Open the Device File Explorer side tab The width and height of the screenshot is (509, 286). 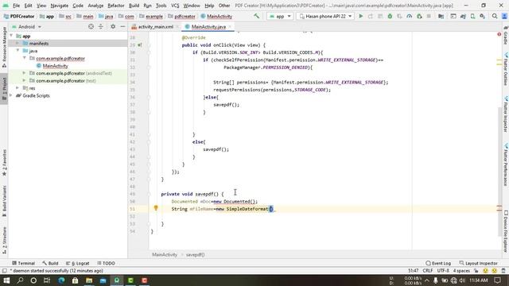(x=506, y=231)
